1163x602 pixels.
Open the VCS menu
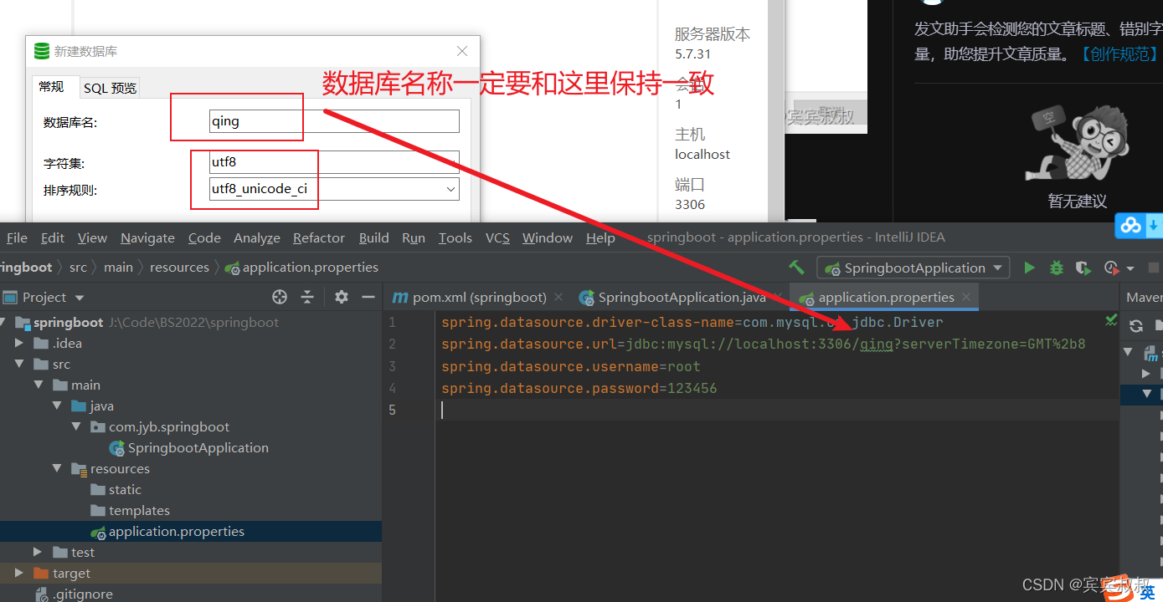pyautogui.click(x=497, y=237)
